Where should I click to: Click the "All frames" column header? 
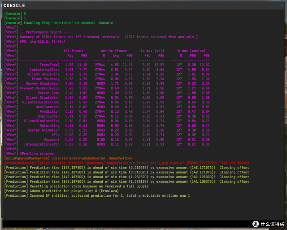(x=73, y=51)
